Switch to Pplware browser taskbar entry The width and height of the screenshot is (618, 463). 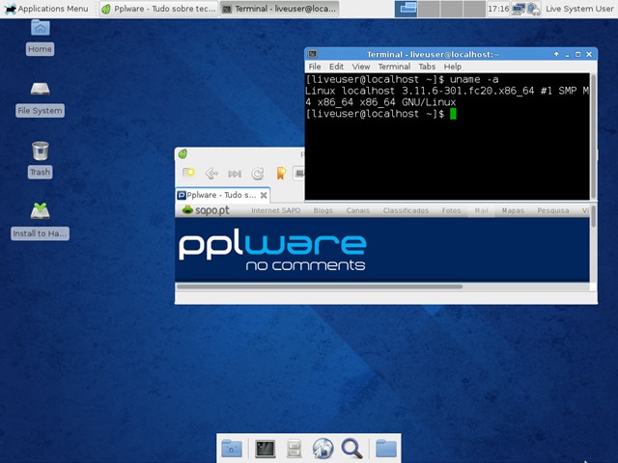point(158,9)
